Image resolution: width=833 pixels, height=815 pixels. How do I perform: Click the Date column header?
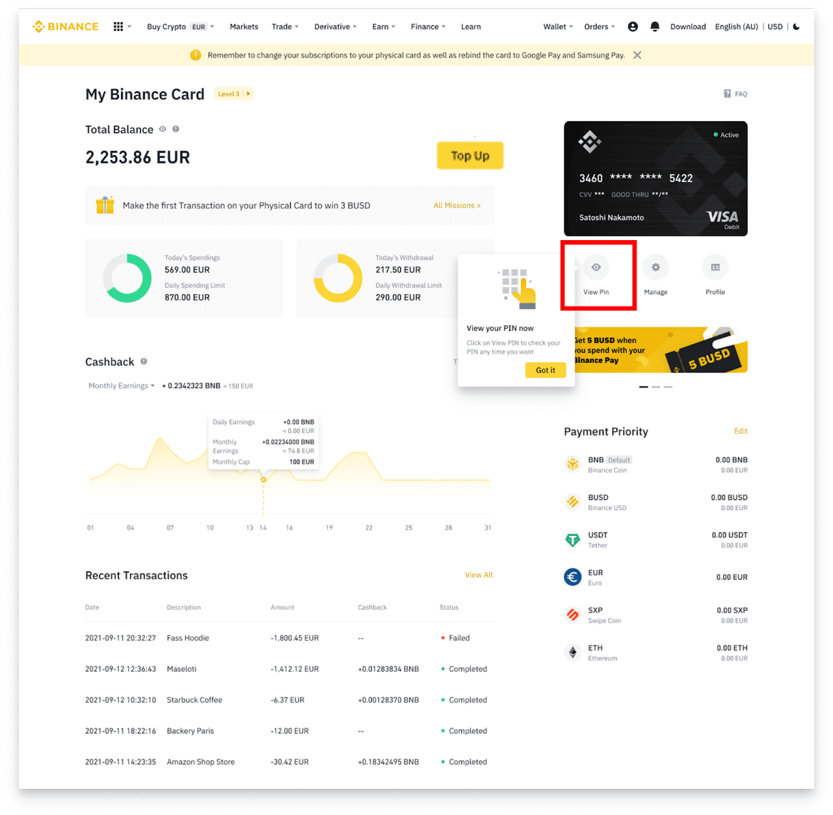92,608
